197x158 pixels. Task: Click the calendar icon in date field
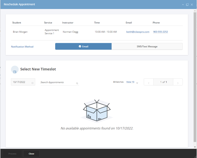[x=33, y=83]
